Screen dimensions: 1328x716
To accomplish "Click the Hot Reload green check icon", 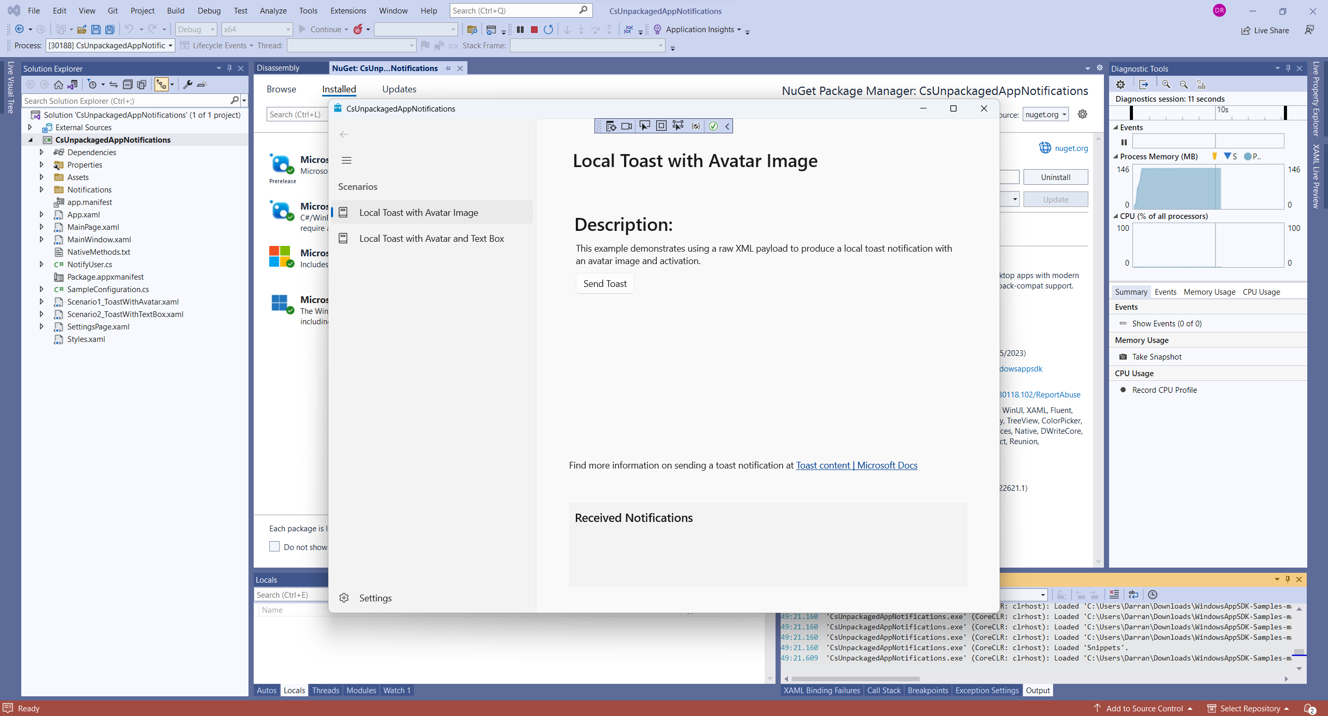I will coord(713,126).
